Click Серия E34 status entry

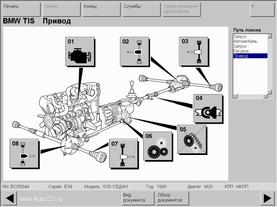click(60, 186)
